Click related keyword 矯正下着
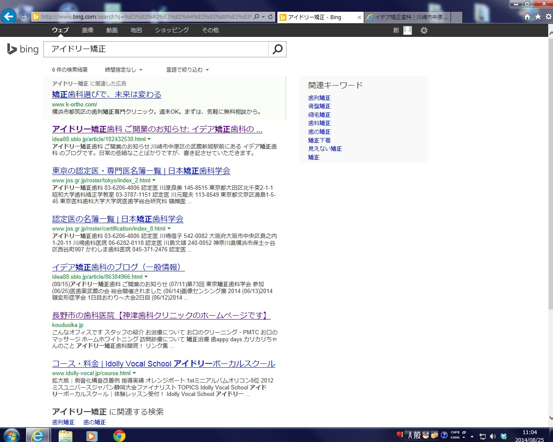Image resolution: width=553 pixels, height=442 pixels. [x=319, y=140]
